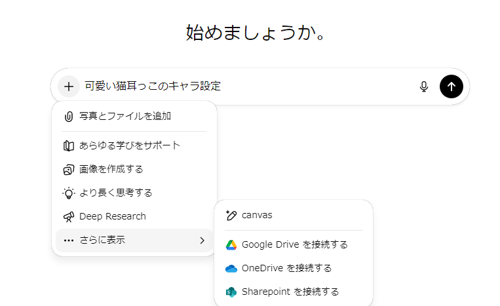Click the OneDrive cloud icon
500x306 pixels.
point(231,269)
